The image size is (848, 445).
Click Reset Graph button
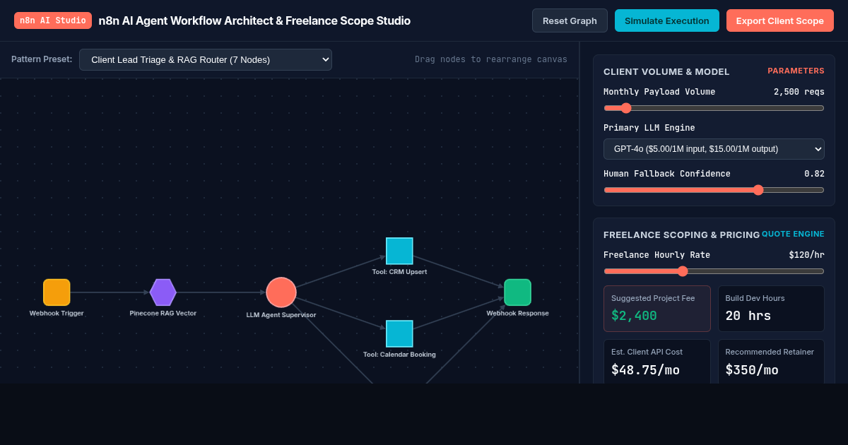coord(570,20)
